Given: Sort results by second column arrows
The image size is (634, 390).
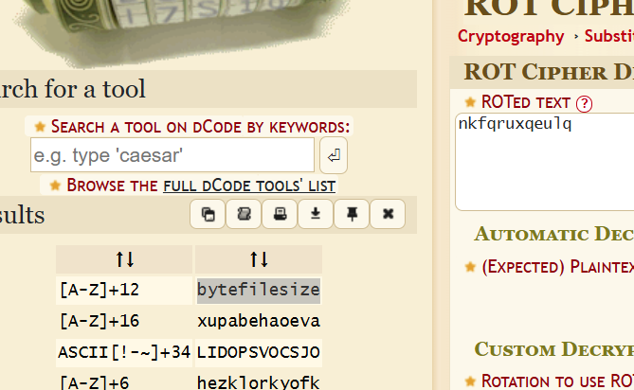Looking at the screenshot, I should pos(259,259).
